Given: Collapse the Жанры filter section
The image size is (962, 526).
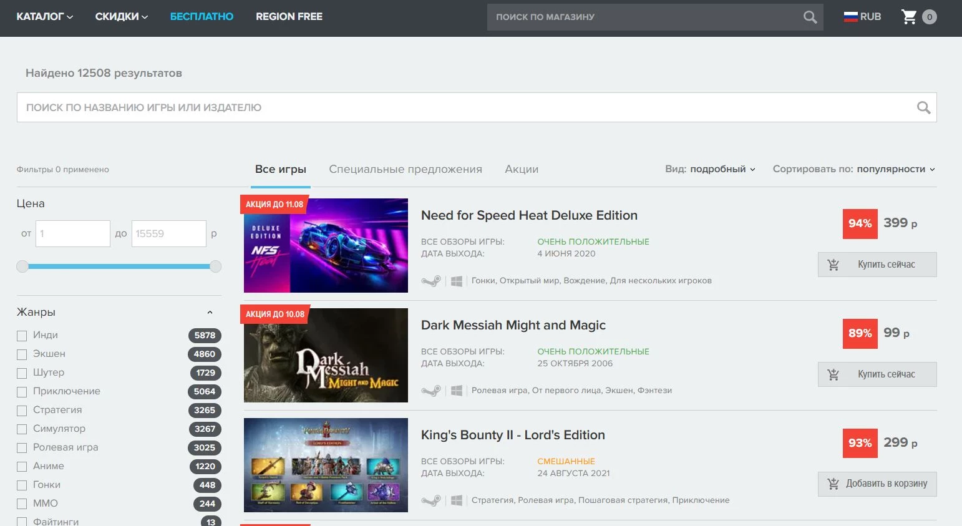Looking at the screenshot, I should [208, 312].
